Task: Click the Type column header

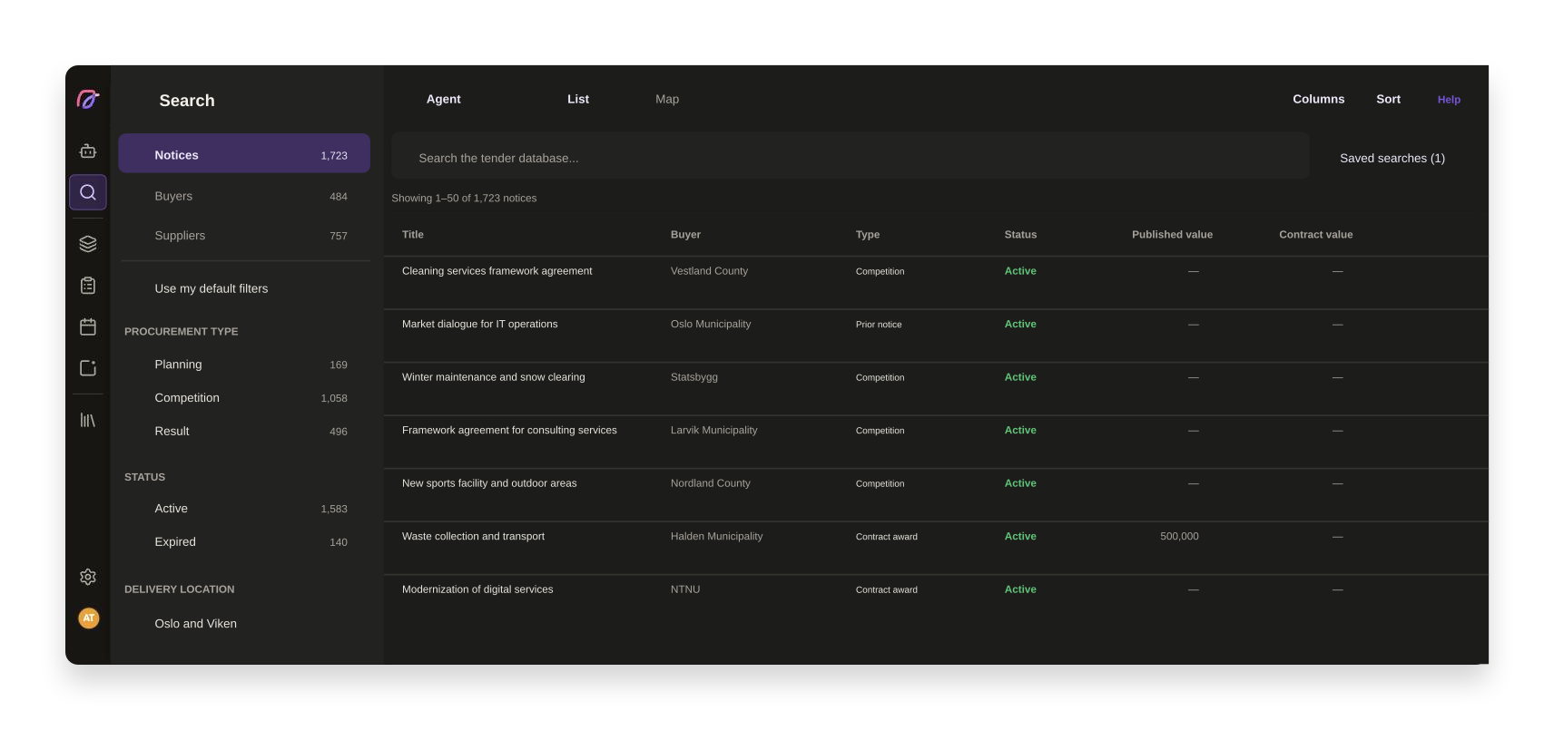Action: tap(868, 235)
